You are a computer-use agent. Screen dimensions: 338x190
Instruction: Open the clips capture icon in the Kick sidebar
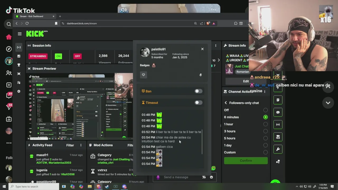click(x=19, y=74)
